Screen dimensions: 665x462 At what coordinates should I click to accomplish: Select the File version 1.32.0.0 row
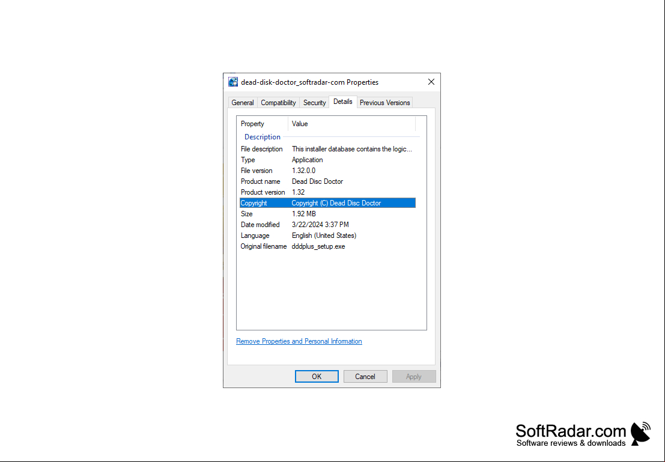click(x=327, y=171)
